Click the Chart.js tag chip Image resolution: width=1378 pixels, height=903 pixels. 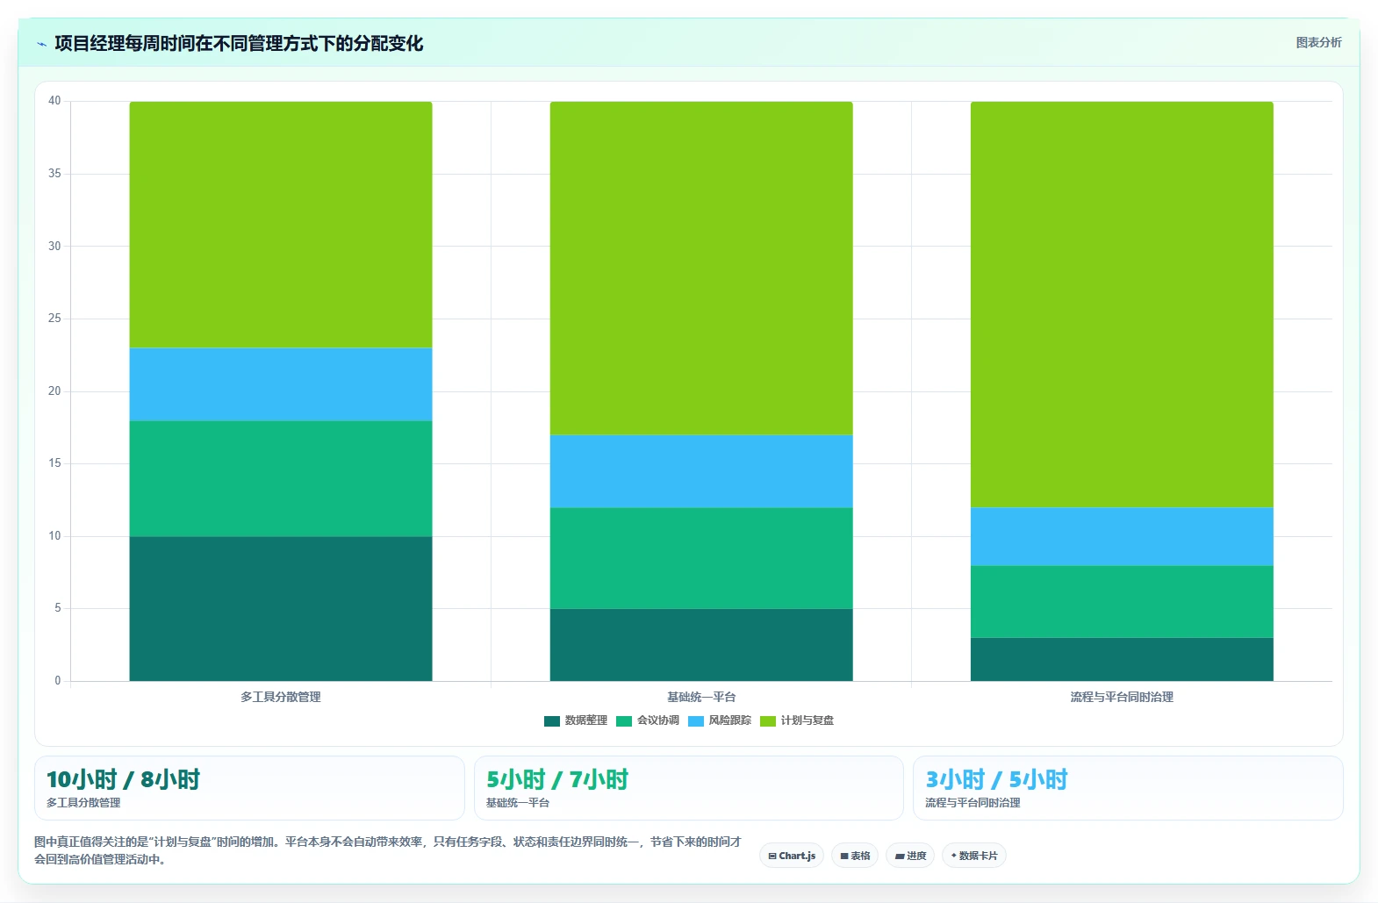[x=792, y=856]
